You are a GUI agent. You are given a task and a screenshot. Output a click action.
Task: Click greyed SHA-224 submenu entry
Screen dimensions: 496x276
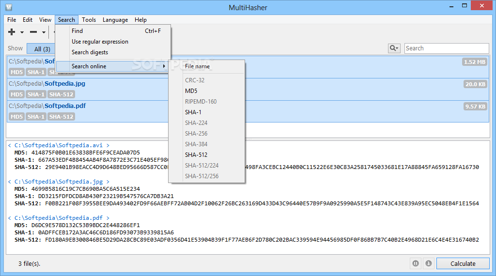(x=206, y=123)
